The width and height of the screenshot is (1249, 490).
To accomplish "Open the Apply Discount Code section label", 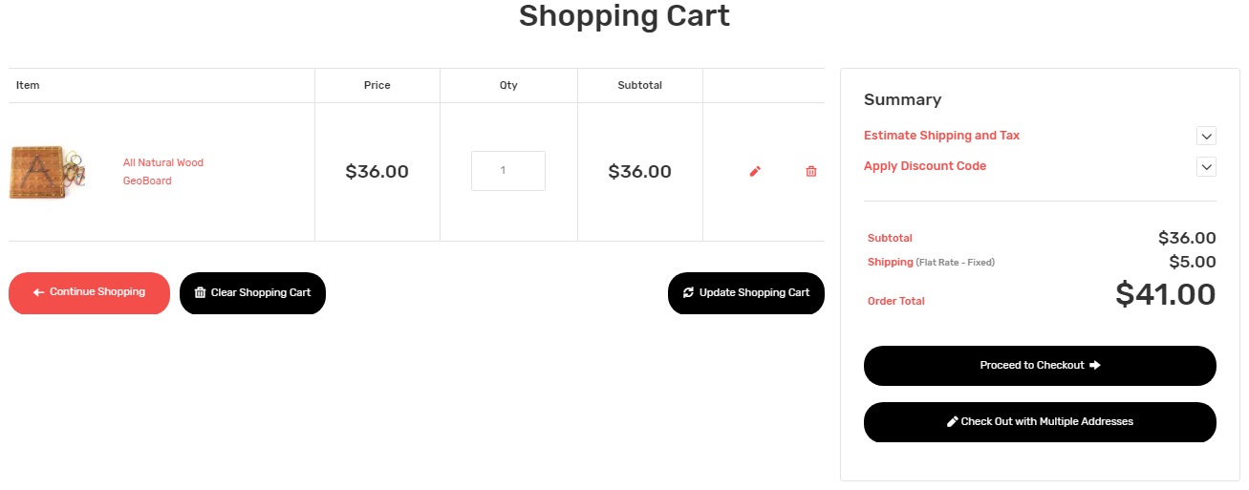I will [x=924, y=166].
